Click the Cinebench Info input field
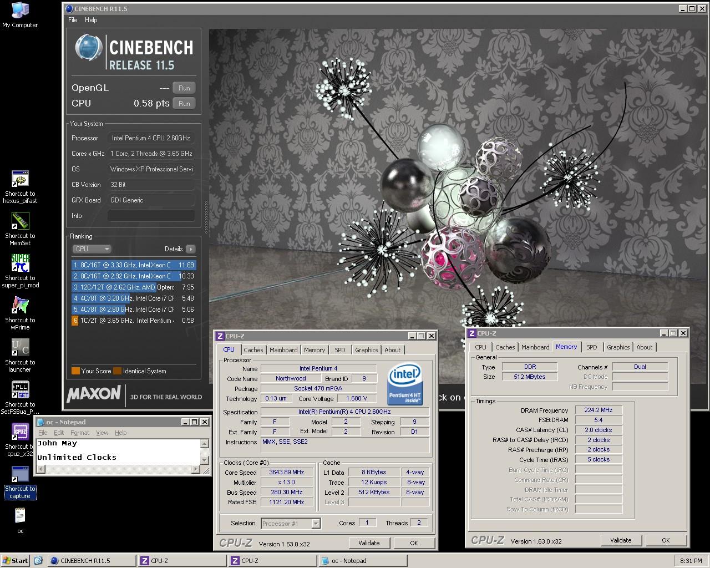 (151, 216)
